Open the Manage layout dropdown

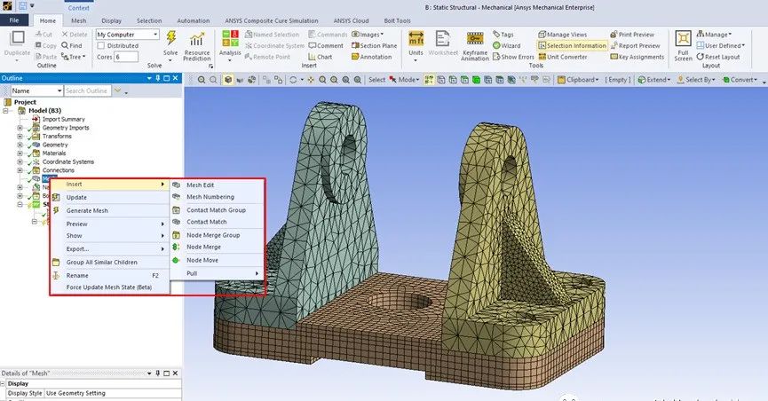[714, 35]
